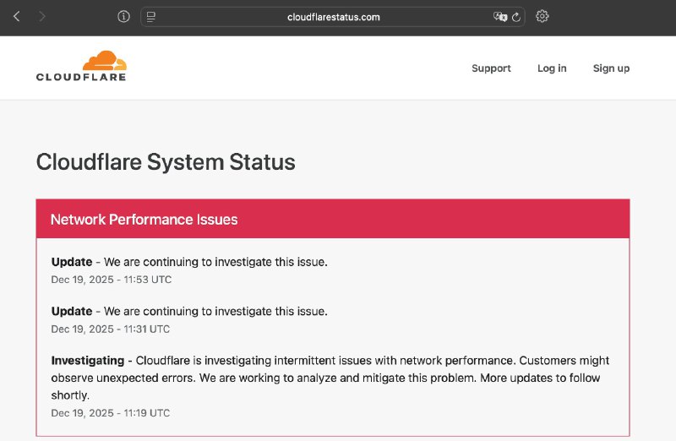Viewport: 676px width, 441px height.
Task: Focus the cloudflarestatus.com address field
Action: [x=333, y=17]
